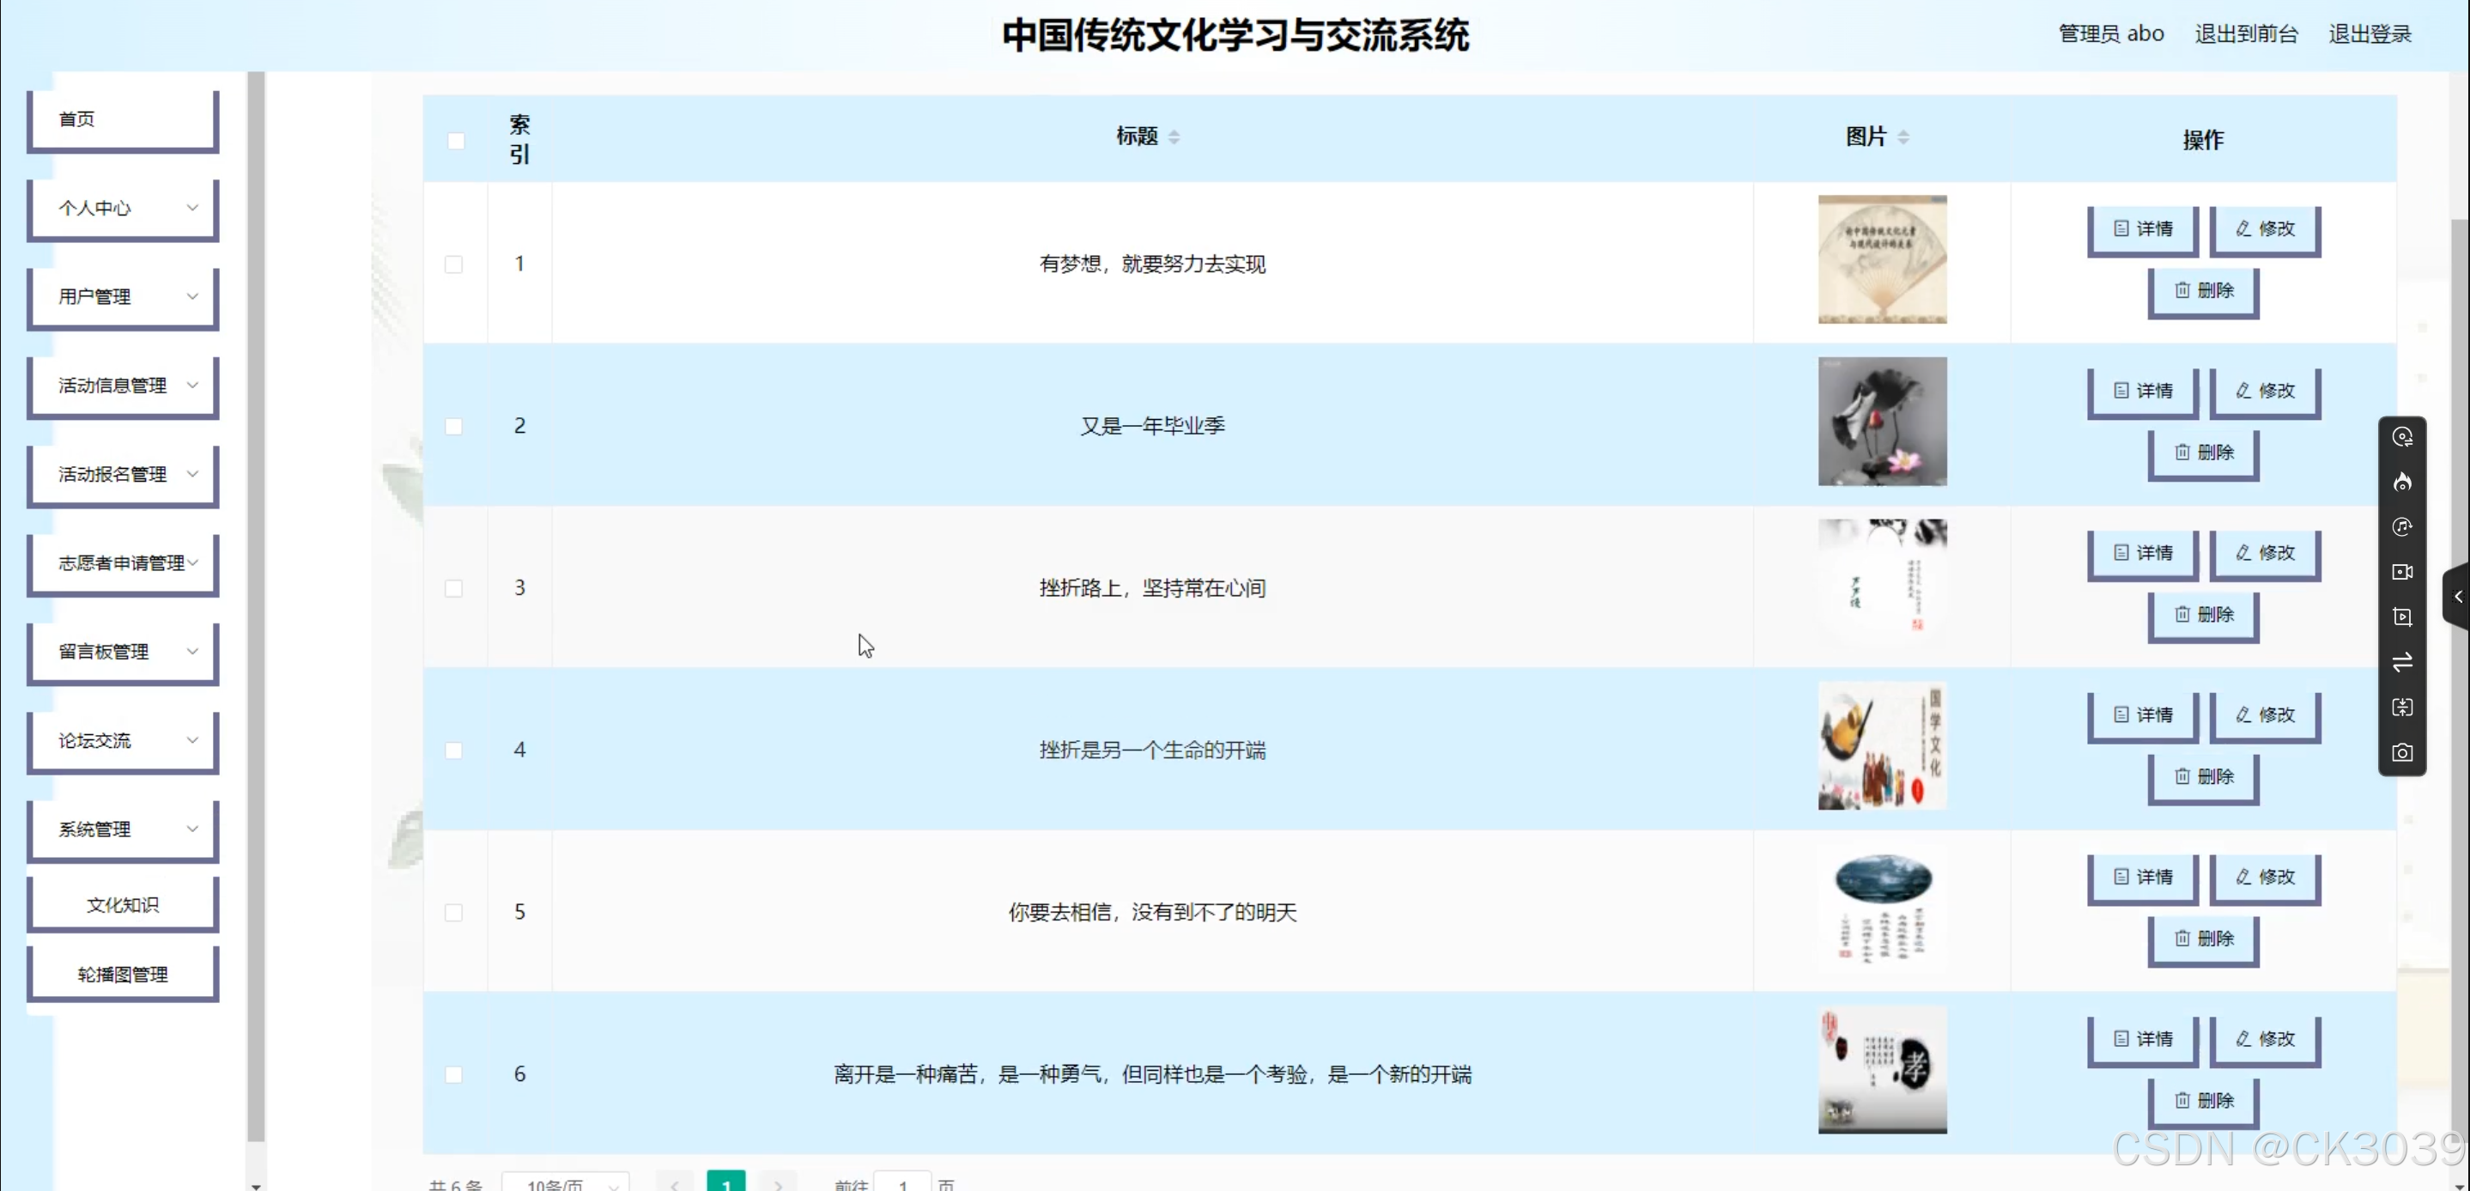Click 删除 button for row 5
Screen dimensions: 2470x1191
coord(2202,939)
